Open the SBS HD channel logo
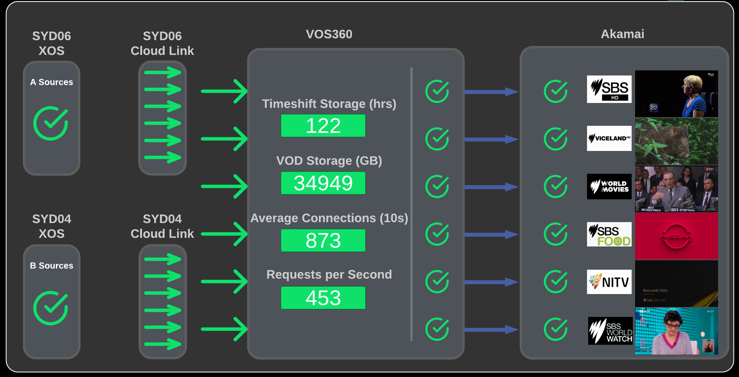 coord(609,90)
